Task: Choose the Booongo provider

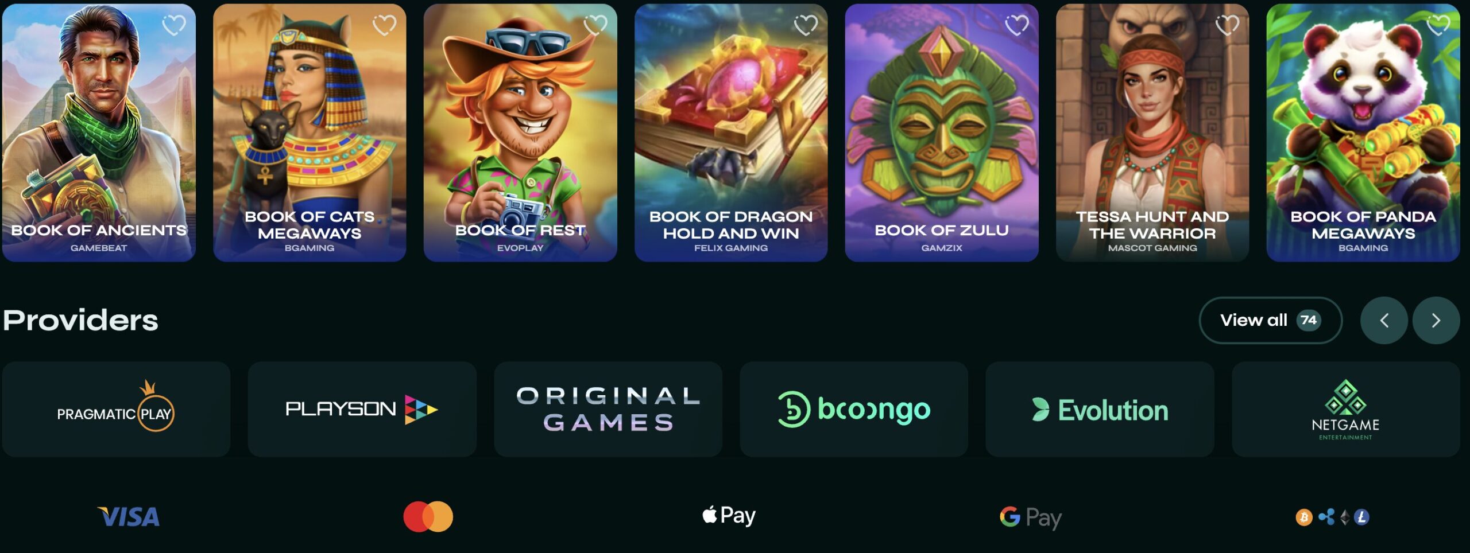Action: point(854,409)
